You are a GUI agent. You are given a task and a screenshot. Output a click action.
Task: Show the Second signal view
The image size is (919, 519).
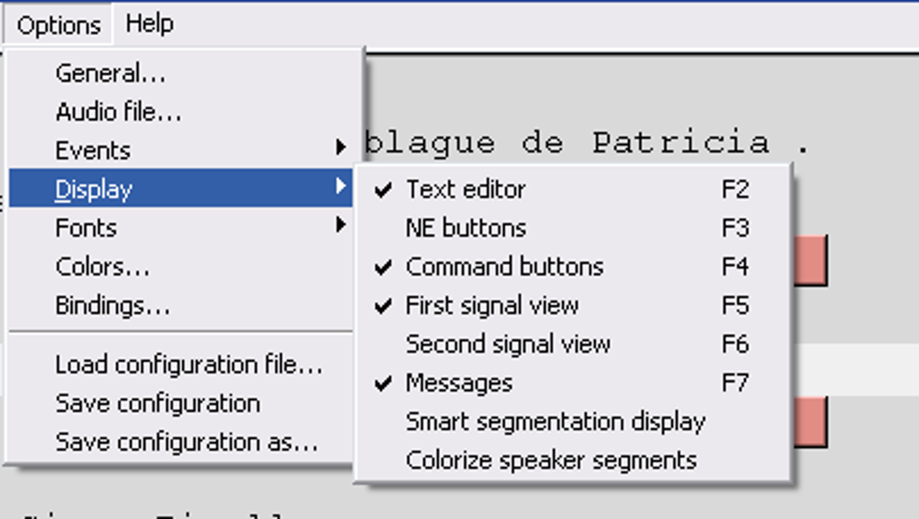pos(508,344)
